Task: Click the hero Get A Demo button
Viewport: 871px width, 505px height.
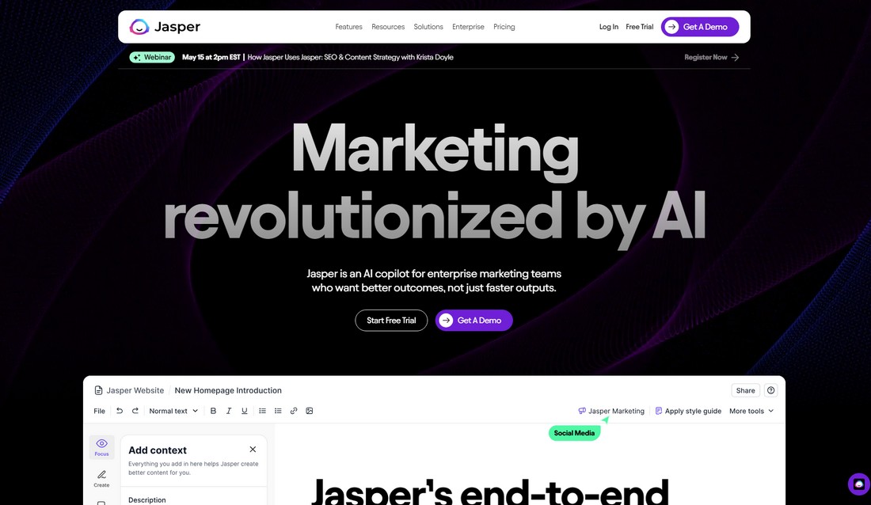Action: coord(474,321)
